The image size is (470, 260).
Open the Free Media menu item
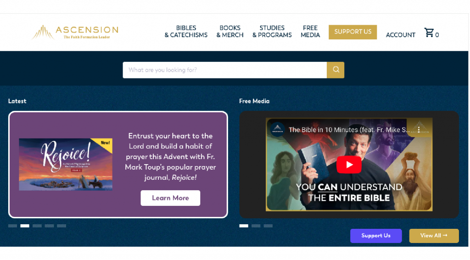tap(310, 32)
